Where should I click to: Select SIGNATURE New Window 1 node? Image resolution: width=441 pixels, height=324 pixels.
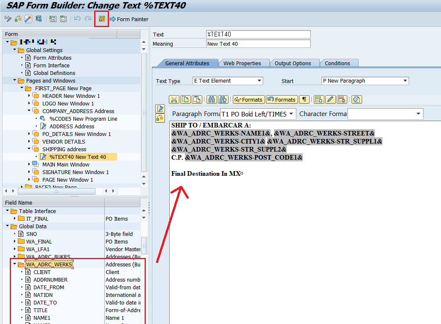75,172
